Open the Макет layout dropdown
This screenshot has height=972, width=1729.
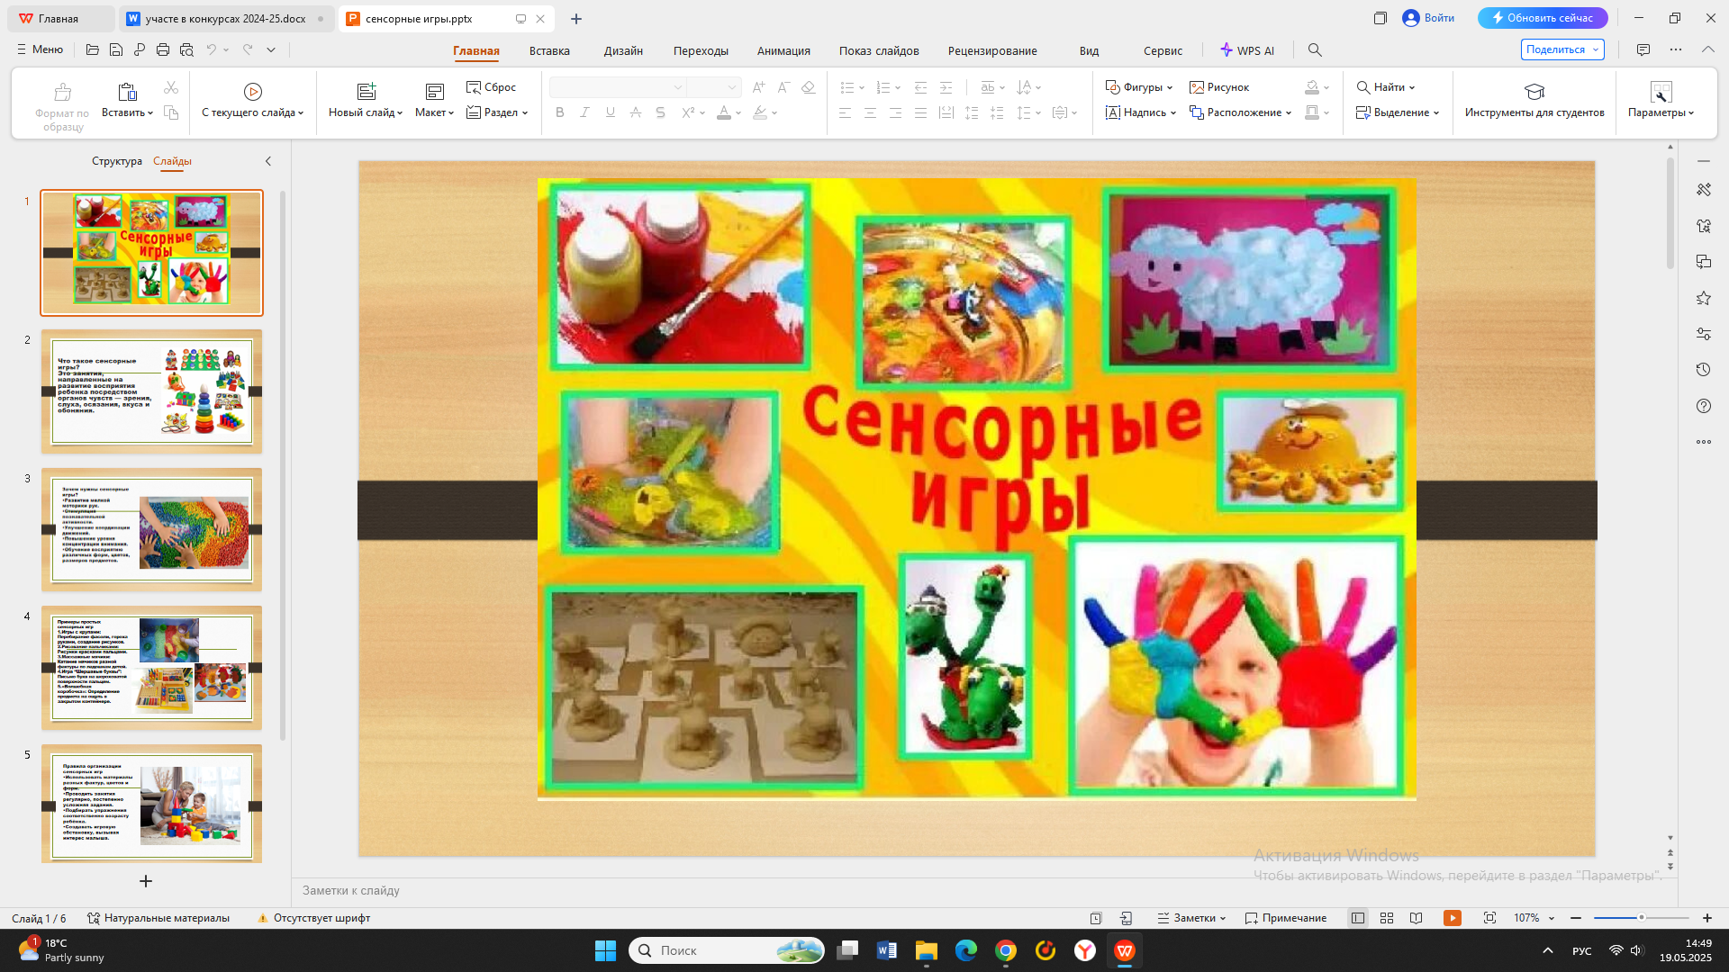tap(435, 112)
